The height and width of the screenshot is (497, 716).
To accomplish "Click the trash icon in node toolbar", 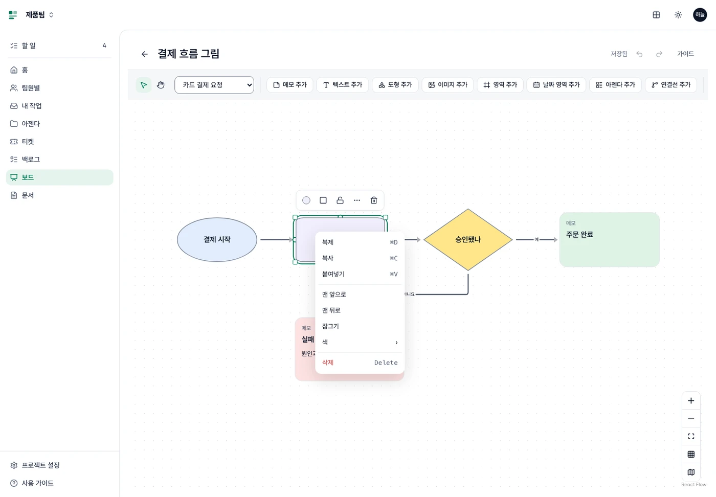I will point(374,200).
